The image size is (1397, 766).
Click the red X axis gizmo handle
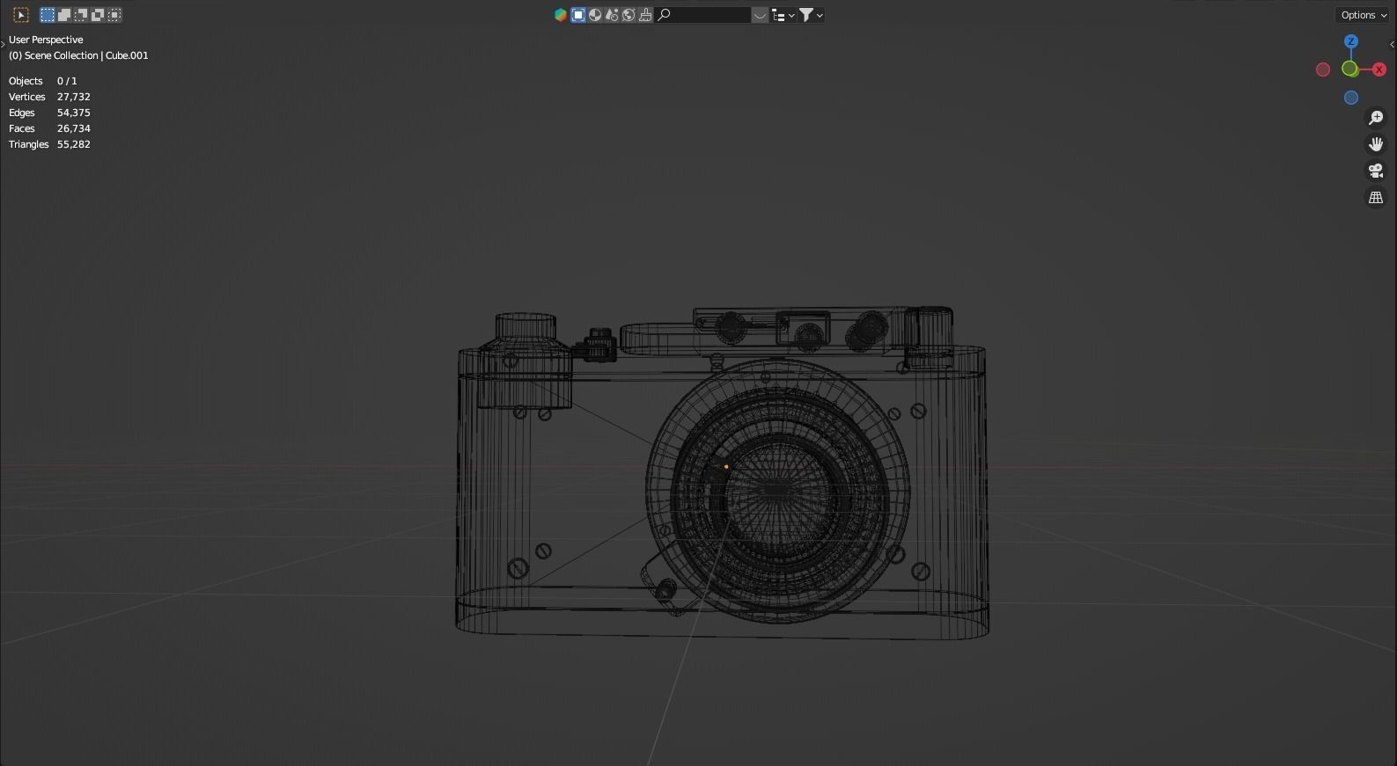point(1379,69)
